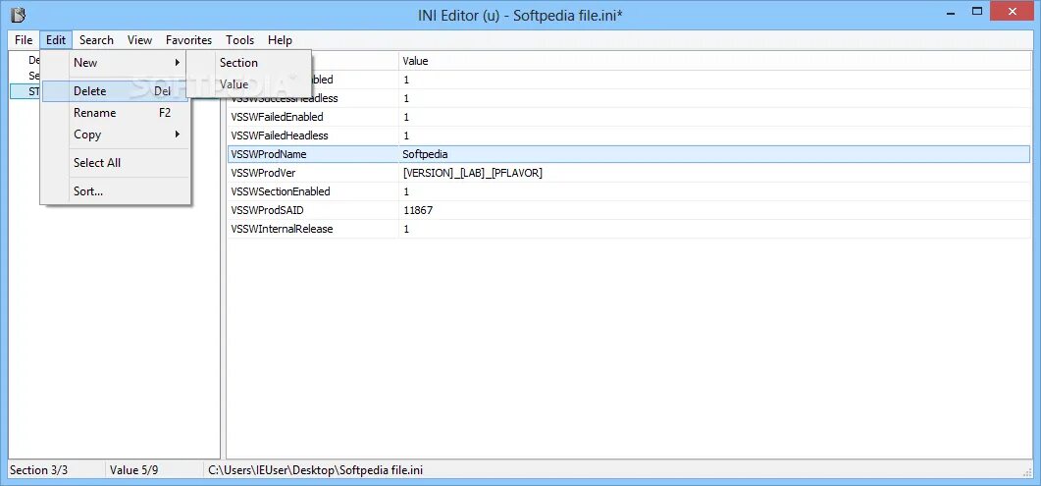Image resolution: width=1041 pixels, height=486 pixels.
Task: Maximize the INI Editor window
Action: 976,11
